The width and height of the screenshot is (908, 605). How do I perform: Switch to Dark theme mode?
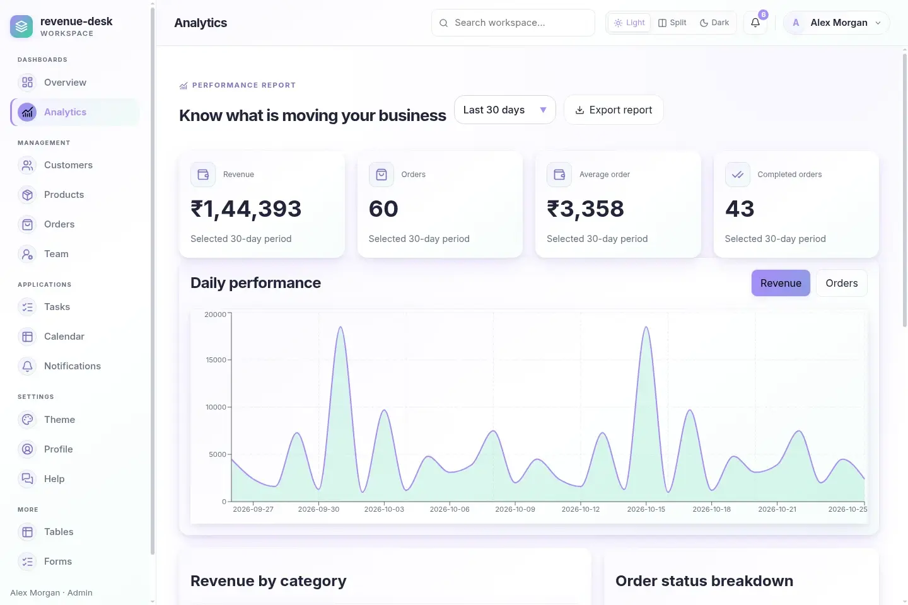[714, 23]
